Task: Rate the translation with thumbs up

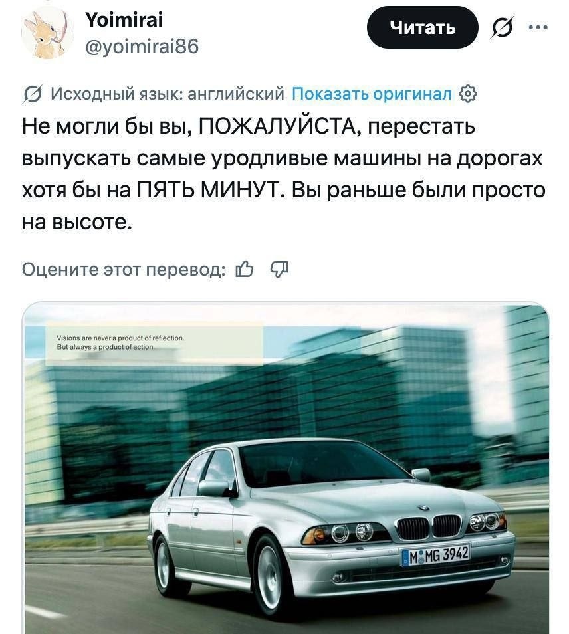Action: pyautogui.click(x=244, y=269)
